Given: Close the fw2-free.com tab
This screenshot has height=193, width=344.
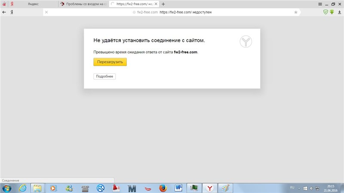Looking at the screenshot, I should (156, 4).
